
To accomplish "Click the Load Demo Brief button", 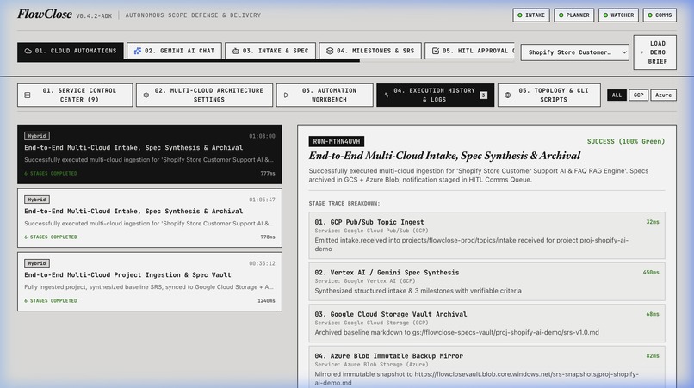I will [x=654, y=52].
